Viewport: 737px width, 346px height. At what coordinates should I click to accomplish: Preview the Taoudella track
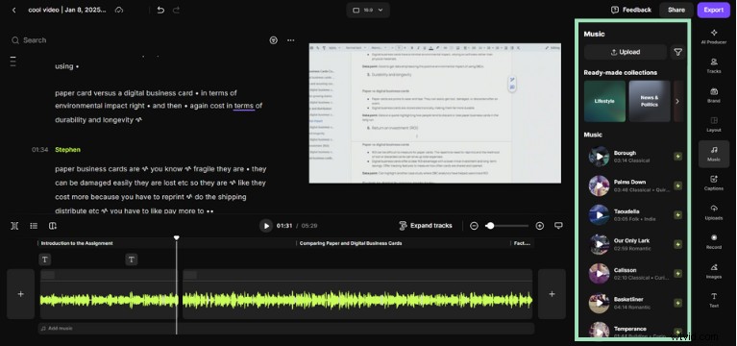coord(600,215)
